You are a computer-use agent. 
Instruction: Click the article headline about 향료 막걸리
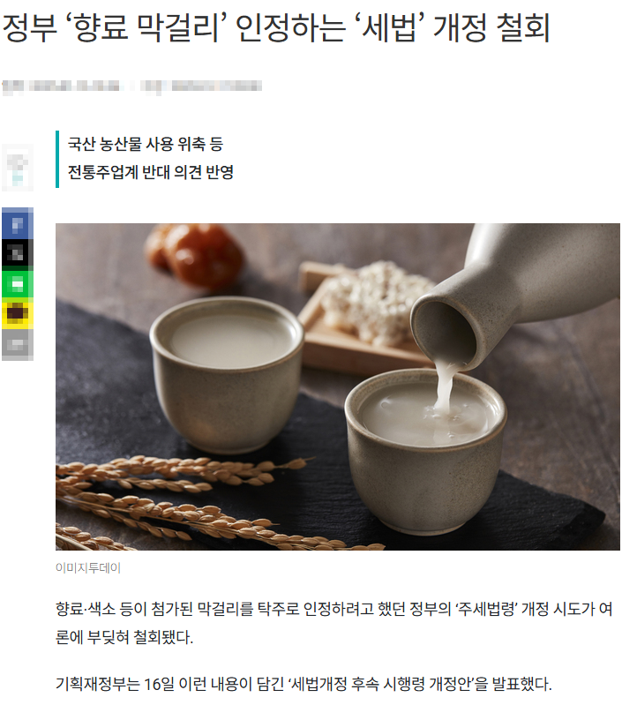click(x=276, y=27)
